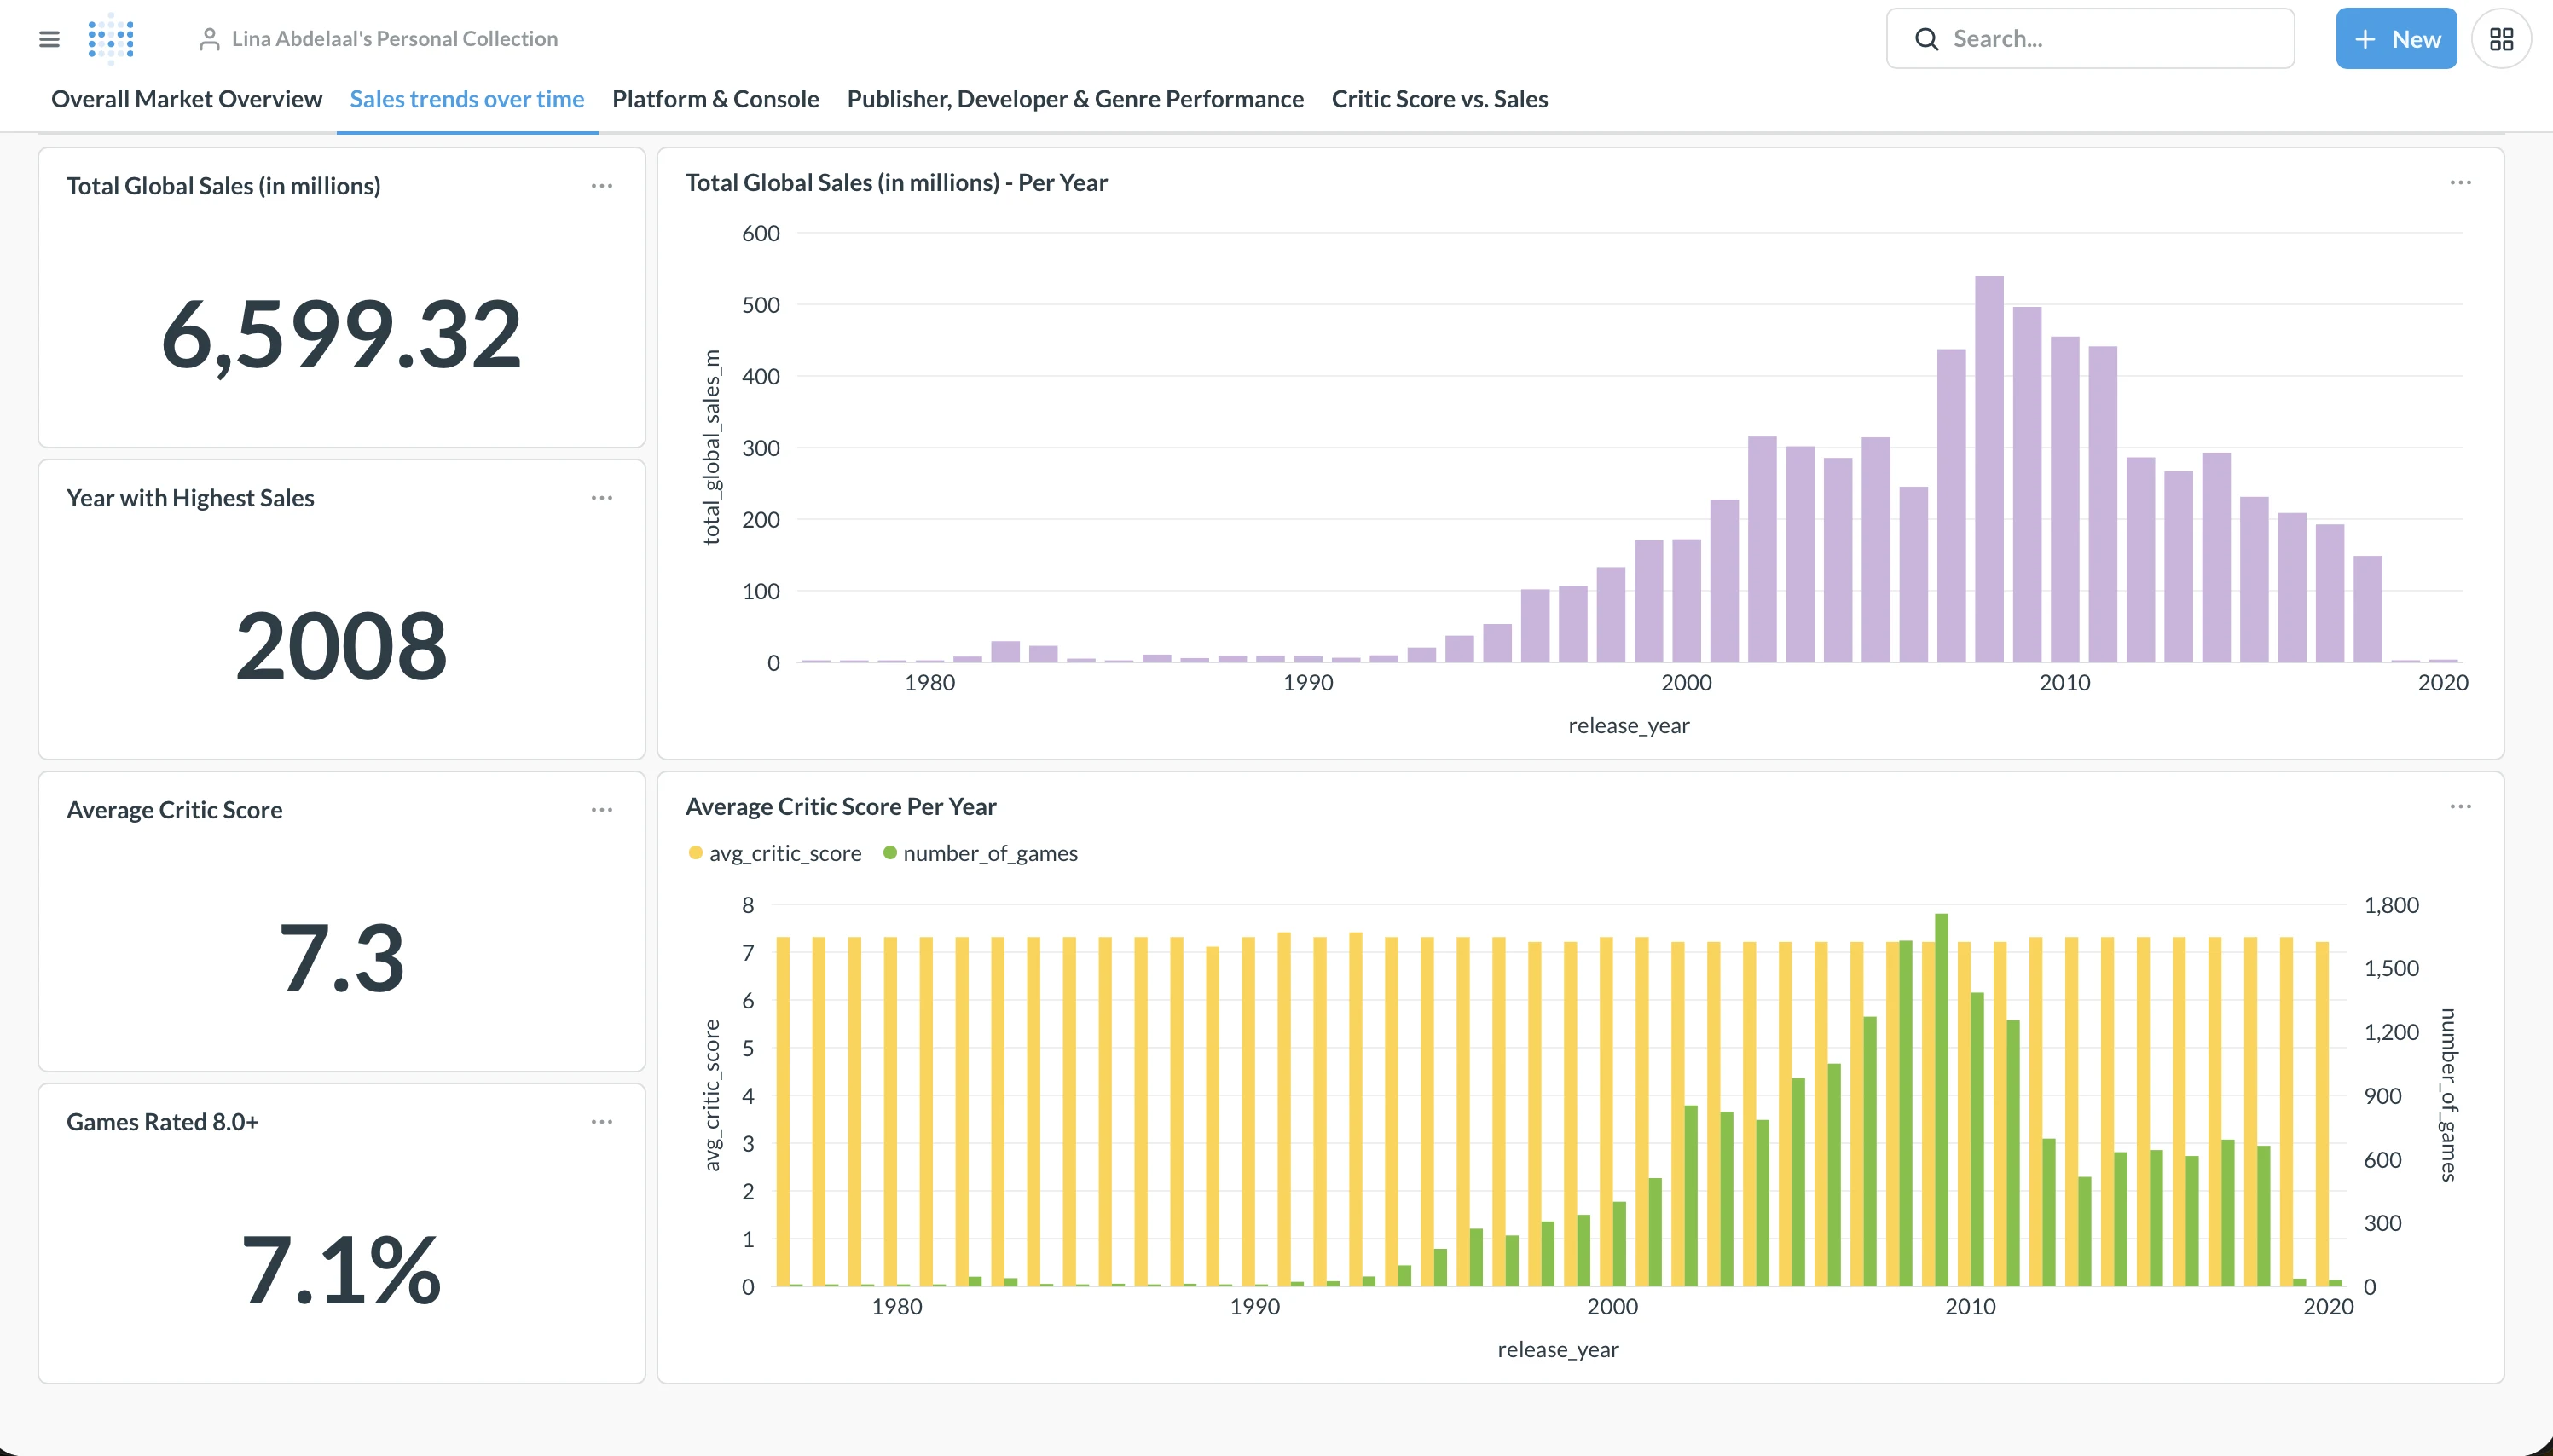Open Per Year sales chart ellipsis menu

[x=2460, y=183]
